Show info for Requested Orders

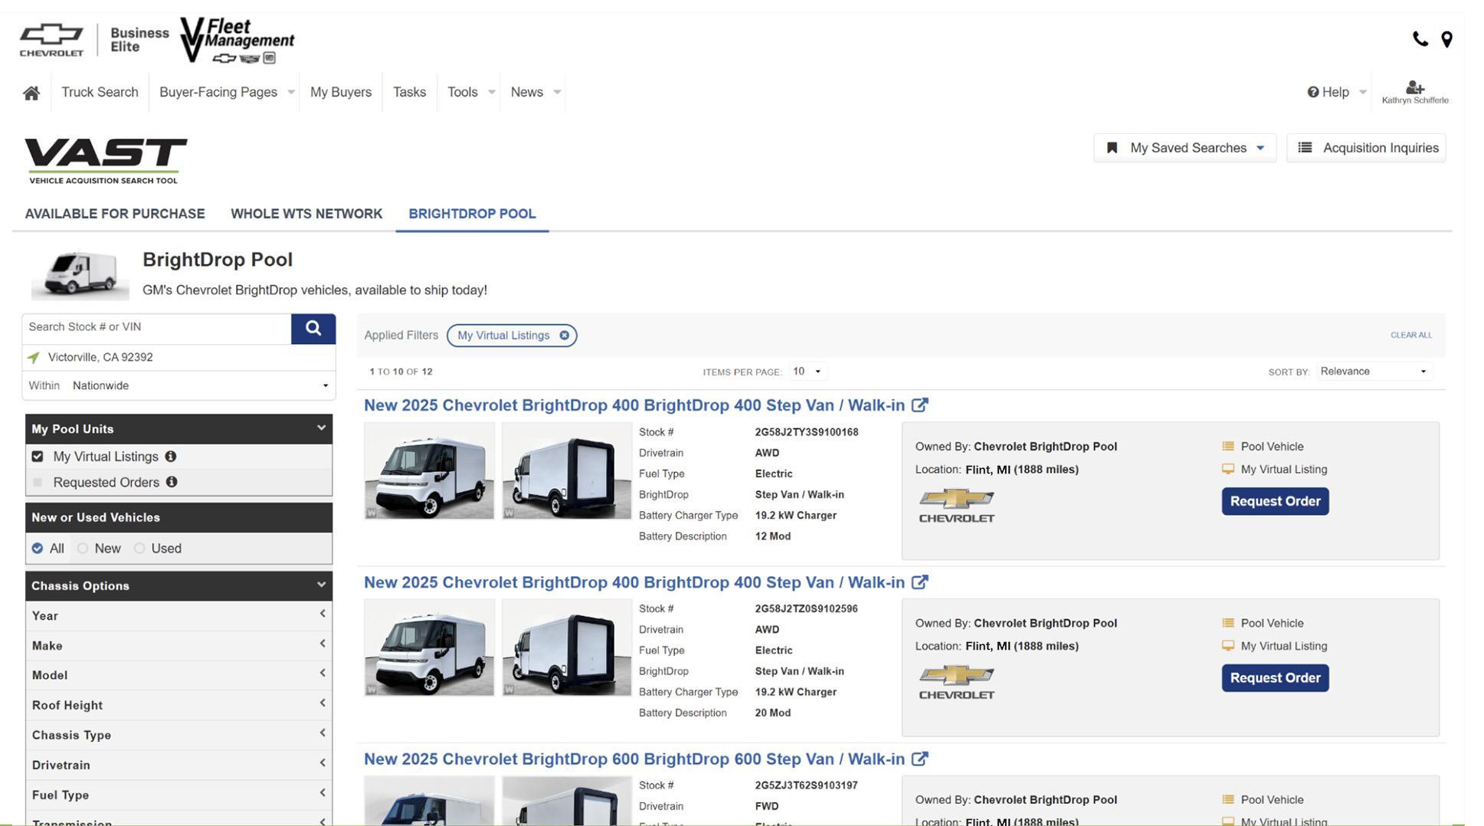click(x=172, y=482)
